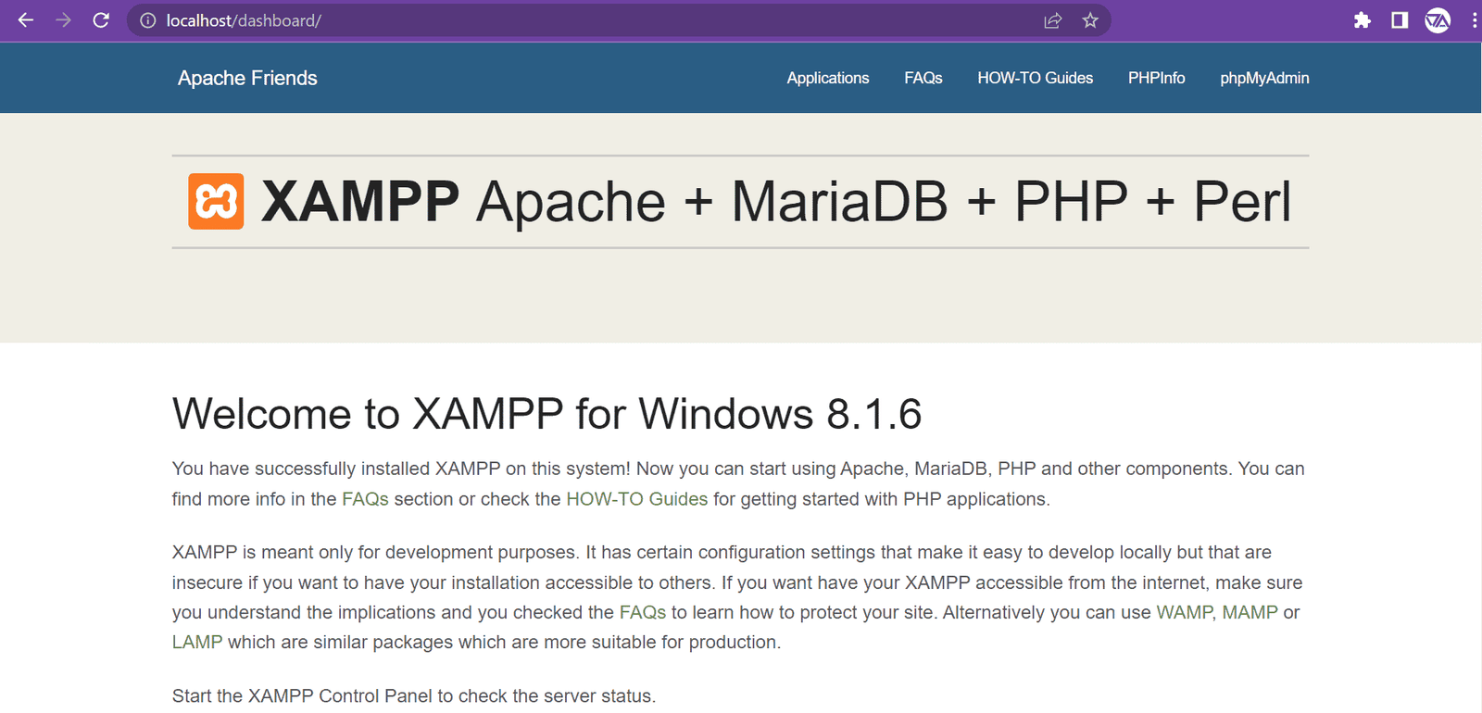Open the Apache Friends home link
This screenshot has width=1482, height=713.
pos(247,78)
